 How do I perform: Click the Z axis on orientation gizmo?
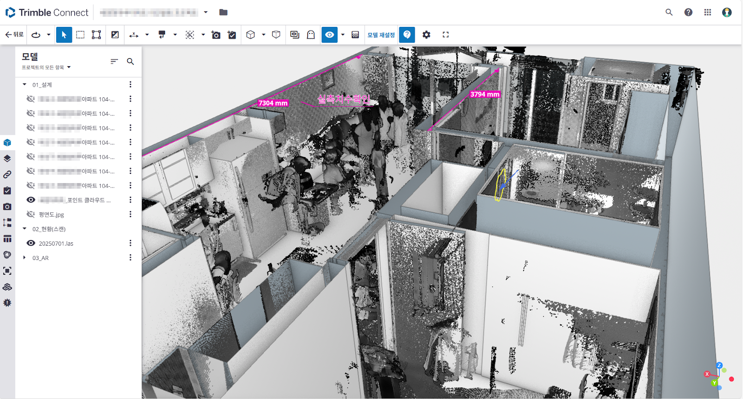(x=719, y=366)
